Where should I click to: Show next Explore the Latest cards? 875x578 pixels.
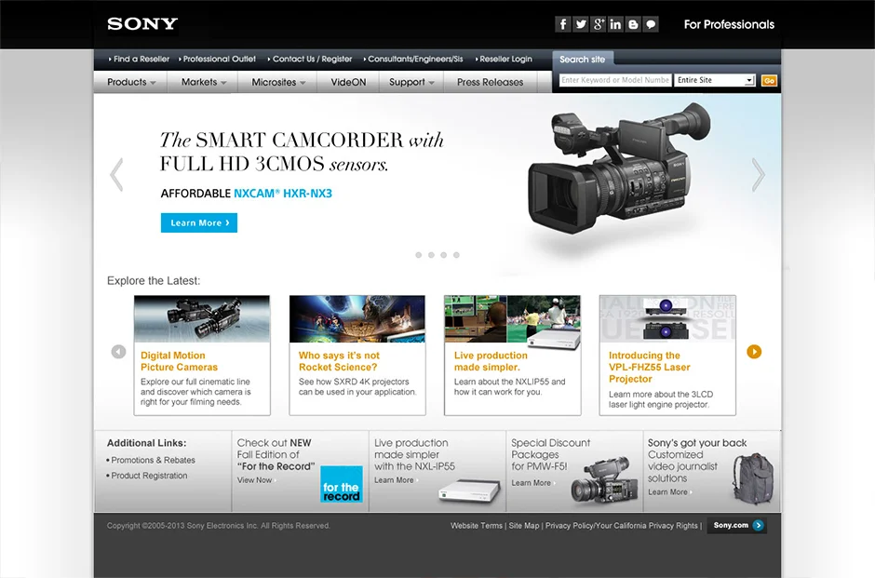click(x=754, y=352)
